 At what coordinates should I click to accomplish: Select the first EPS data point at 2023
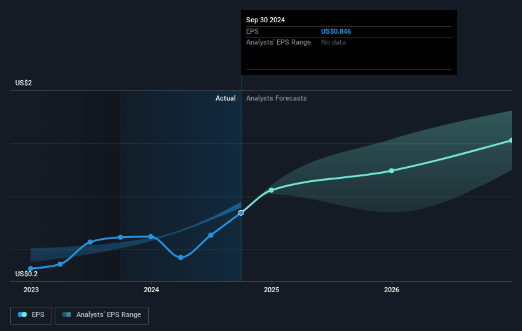coord(31,269)
